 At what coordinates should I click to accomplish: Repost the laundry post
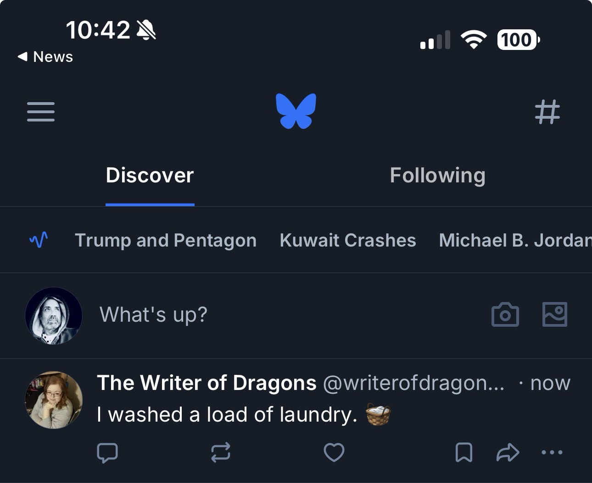220,453
